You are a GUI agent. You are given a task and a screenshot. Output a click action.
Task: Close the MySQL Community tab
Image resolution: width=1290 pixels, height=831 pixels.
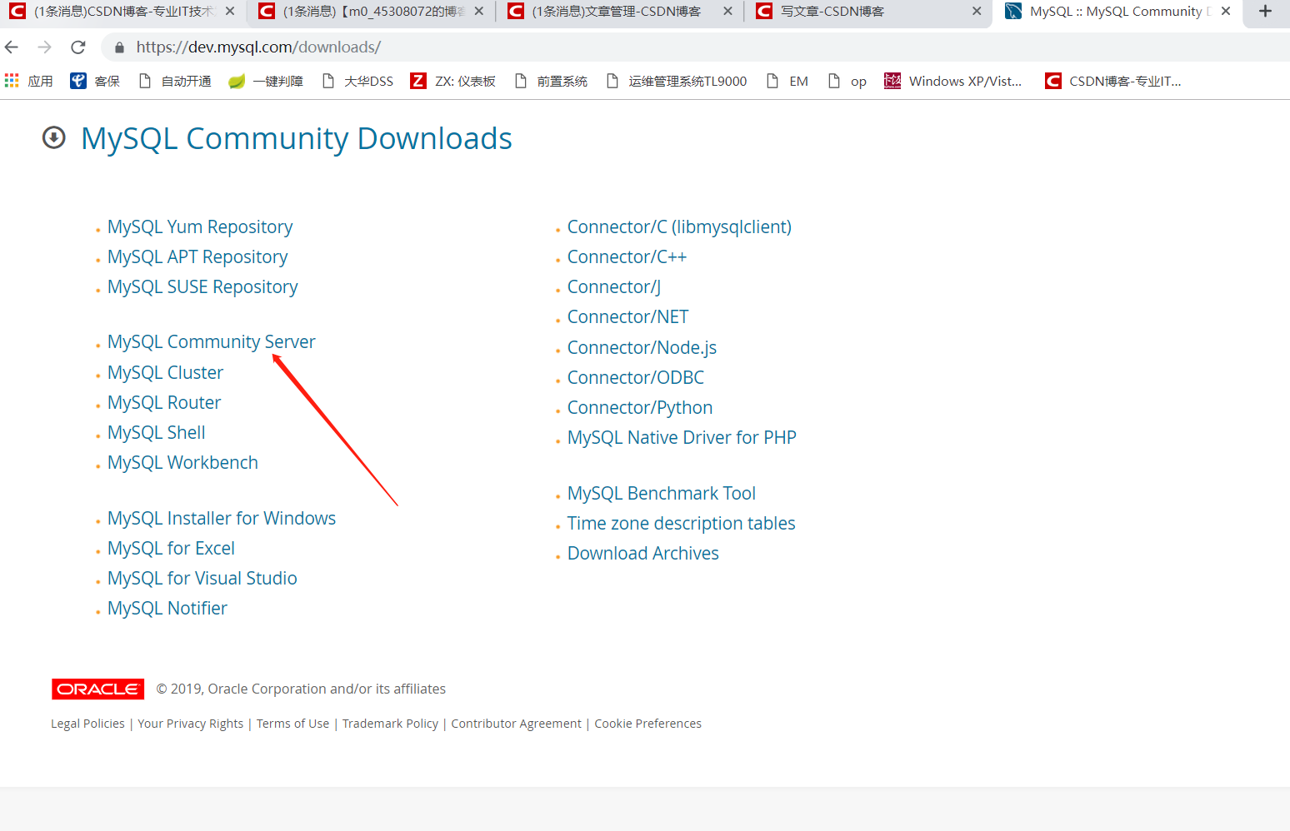pyautogui.click(x=1226, y=12)
